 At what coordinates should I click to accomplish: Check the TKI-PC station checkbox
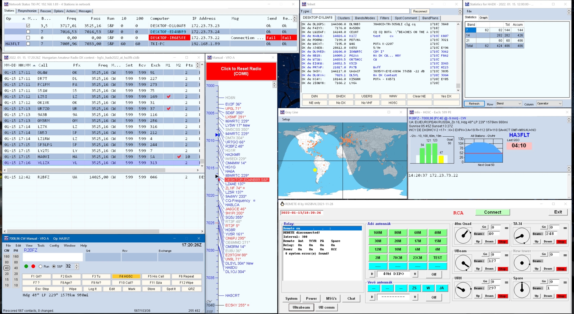coord(28,44)
